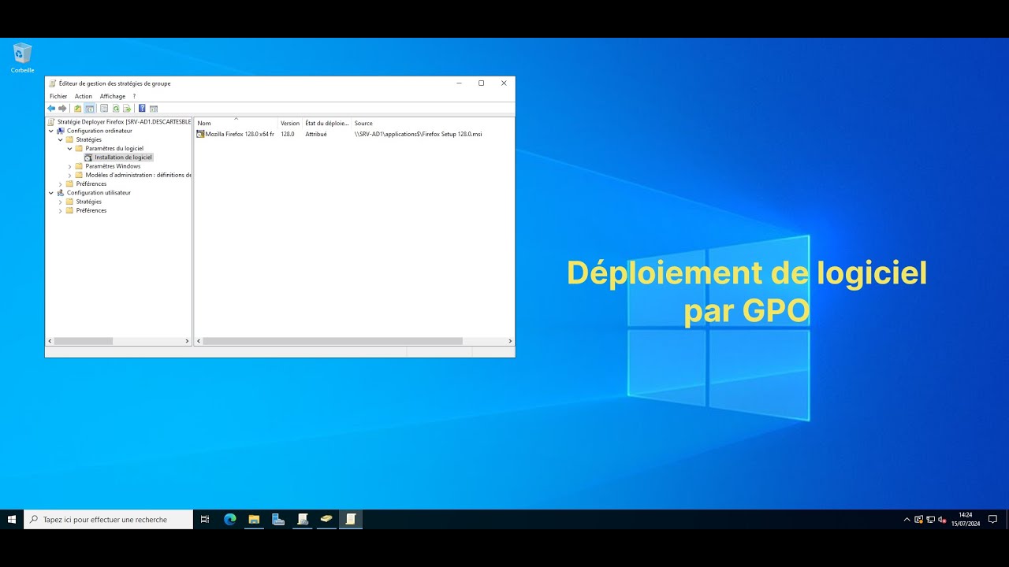Collapse the Configuration ordinateur node

pos(51,131)
